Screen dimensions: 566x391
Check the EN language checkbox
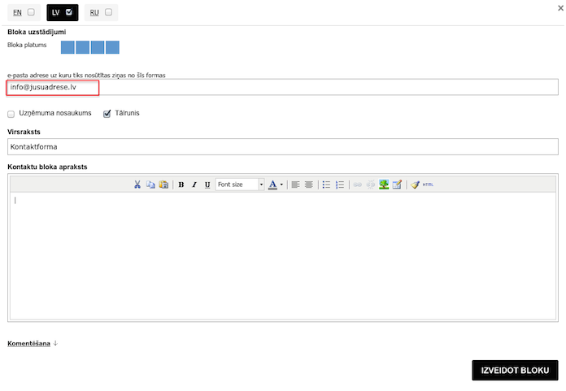[x=32, y=12]
